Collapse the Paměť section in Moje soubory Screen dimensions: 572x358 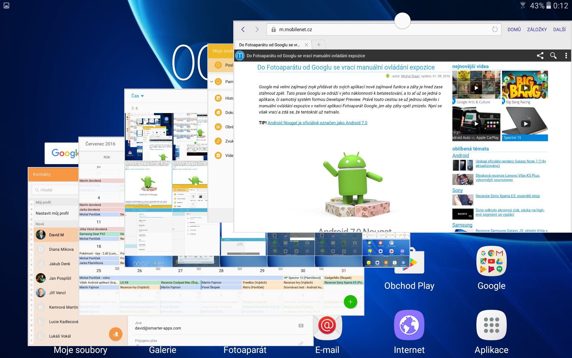[x=212, y=81]
